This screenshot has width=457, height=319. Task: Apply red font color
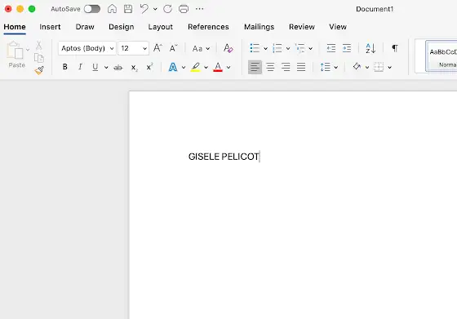click(x=218, y=67)
